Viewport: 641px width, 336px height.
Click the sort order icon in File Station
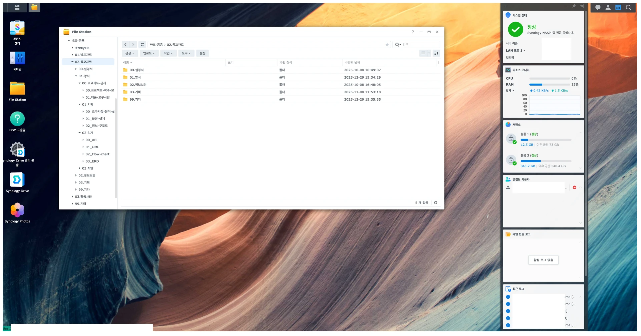tap(436, 53)
